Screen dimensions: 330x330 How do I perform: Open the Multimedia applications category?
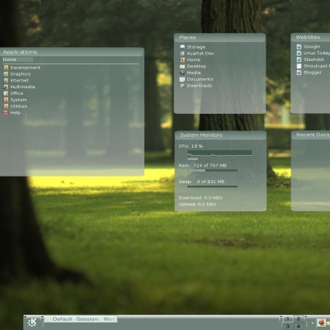(x=19, y=87)
